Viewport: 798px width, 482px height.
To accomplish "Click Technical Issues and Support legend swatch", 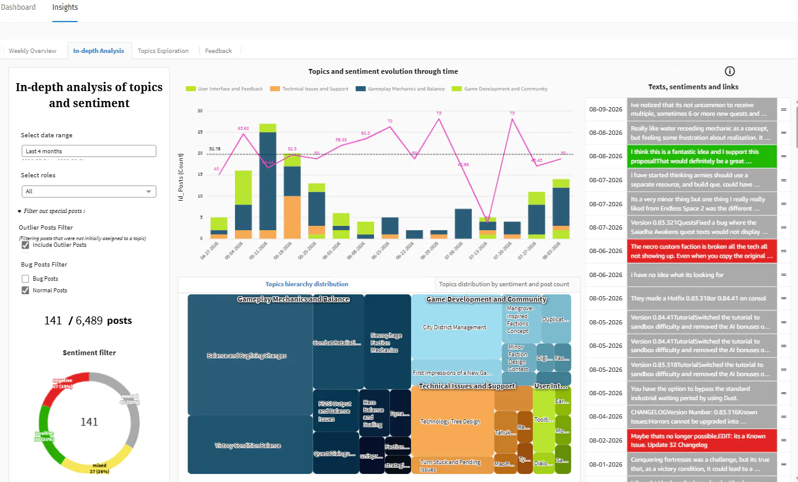I will [275, 89].
